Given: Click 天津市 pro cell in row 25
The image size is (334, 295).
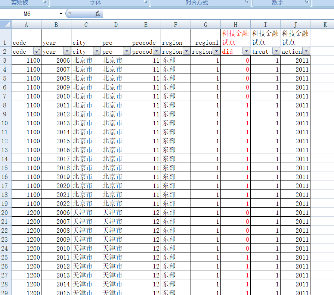Looking at the screenshot, I should 116,257.
